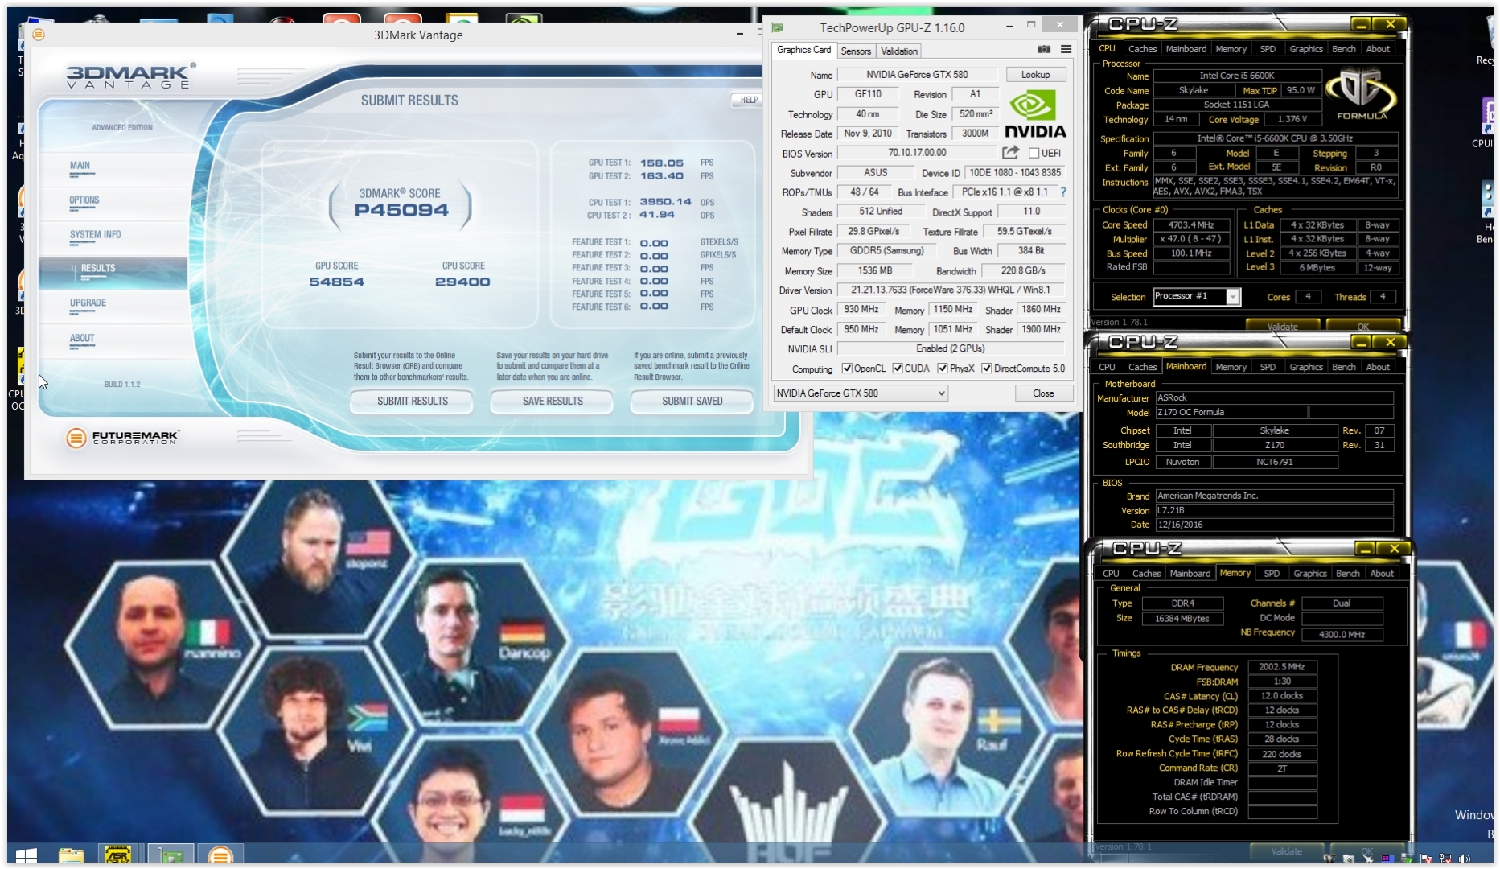Image resolution: width=1500 pixels, height=869 pixels.
Task: Click the DRAM Frequency value 2002.5 MHz
Action: point(1282,667)
